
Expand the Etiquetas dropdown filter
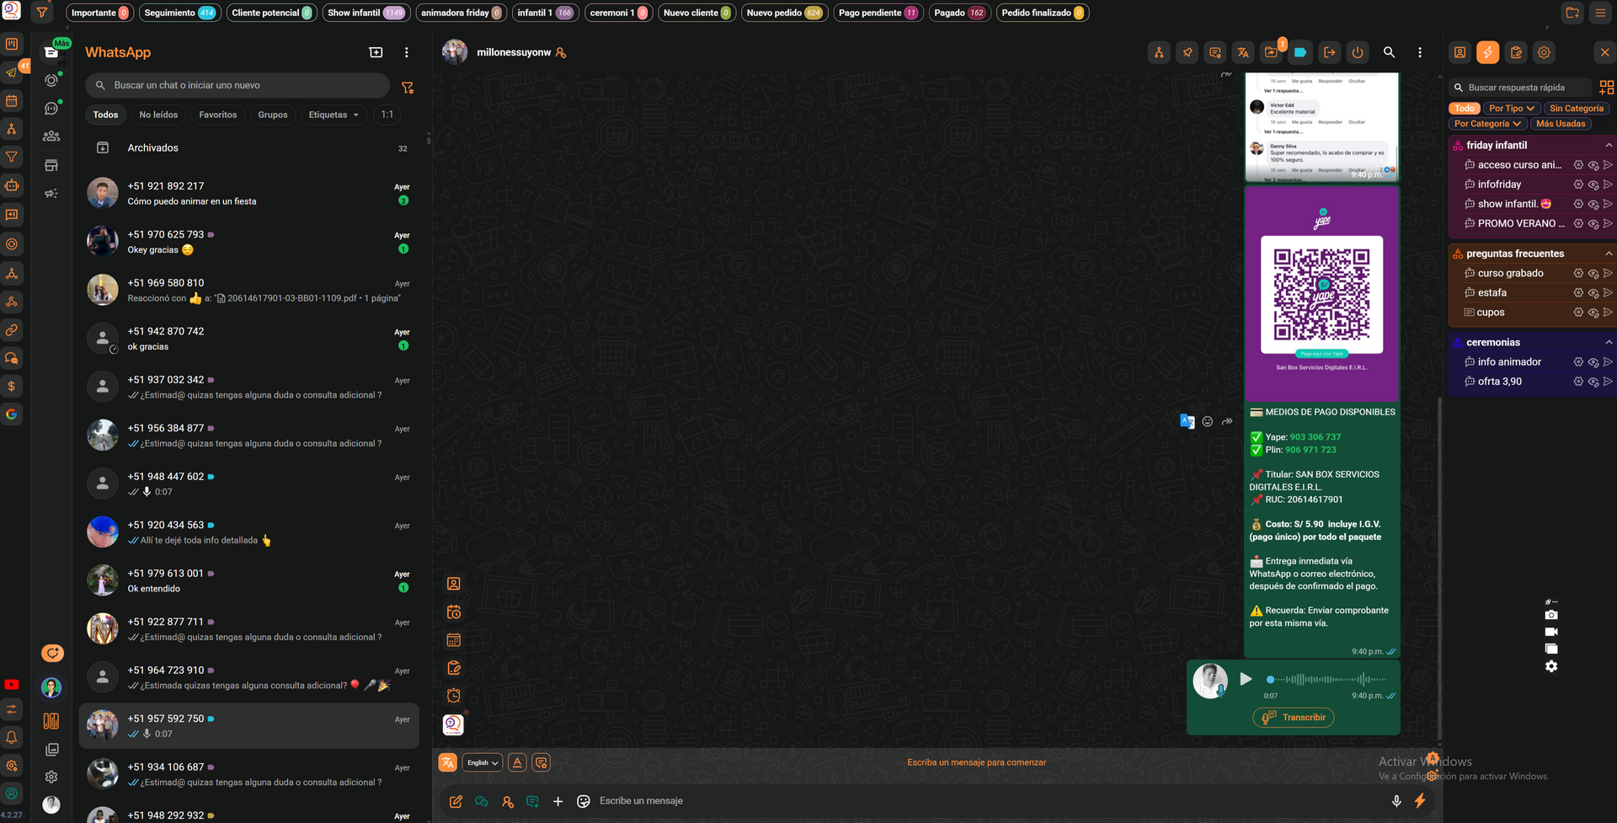(334, 115)
